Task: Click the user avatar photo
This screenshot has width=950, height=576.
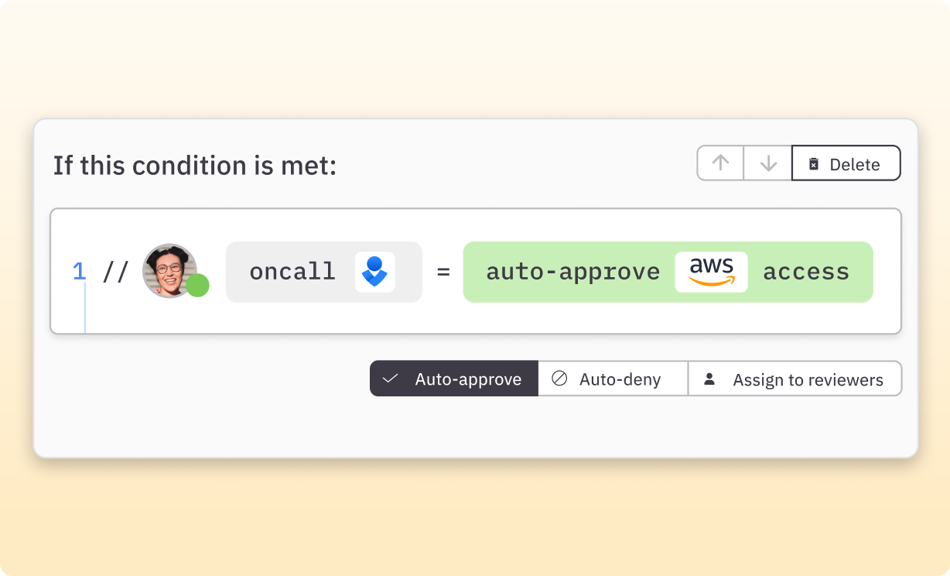Action: (x=169, y=270)
